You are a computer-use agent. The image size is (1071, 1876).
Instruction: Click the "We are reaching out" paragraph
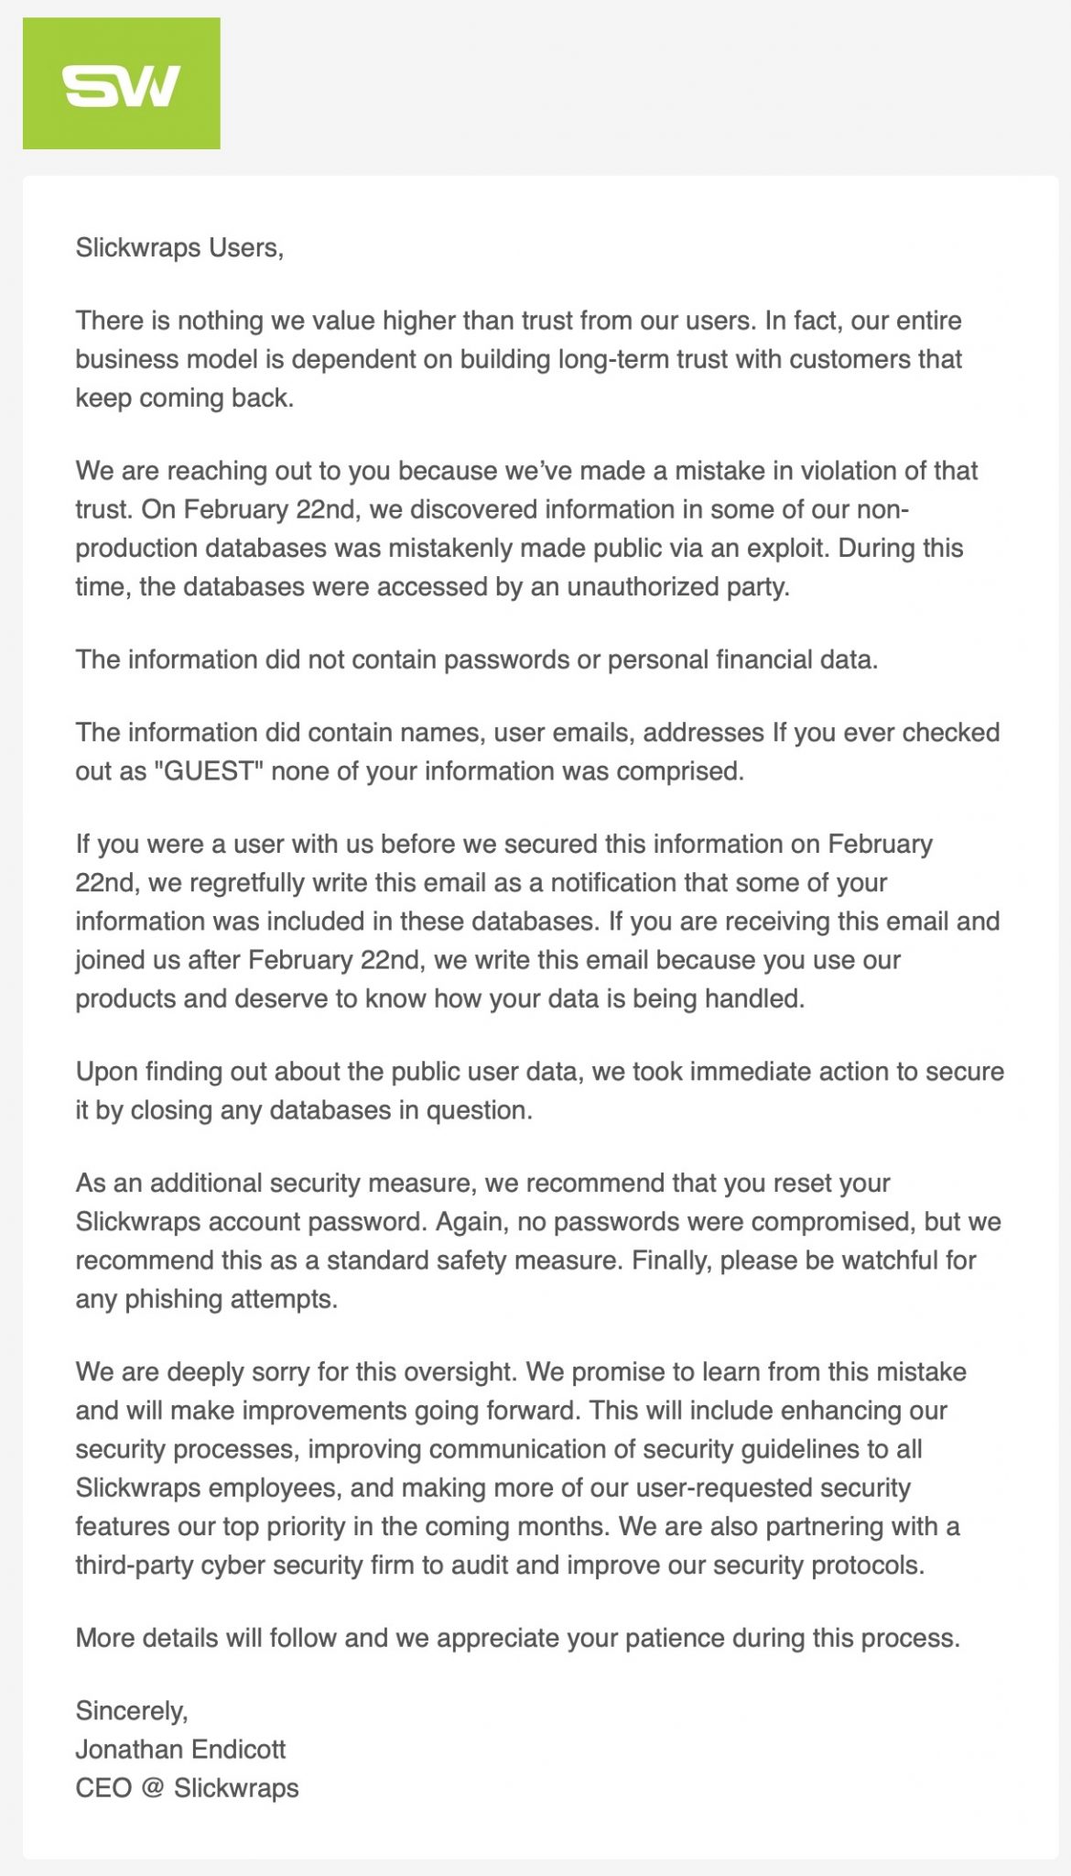click(x=526, y=529)
